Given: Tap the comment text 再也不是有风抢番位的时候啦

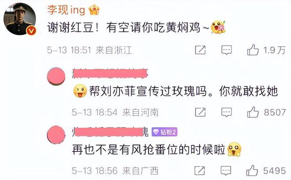Looking at the screenshot, I should [x=149, y=150].
